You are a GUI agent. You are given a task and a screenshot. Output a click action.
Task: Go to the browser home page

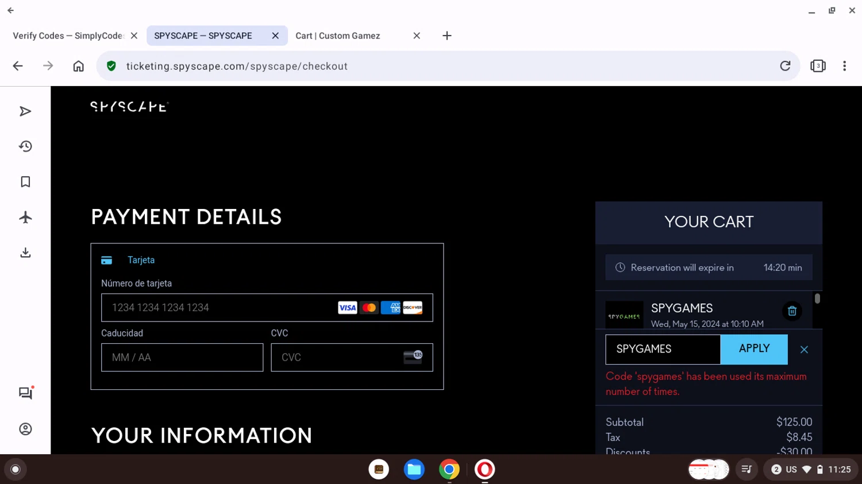[79, 66]
